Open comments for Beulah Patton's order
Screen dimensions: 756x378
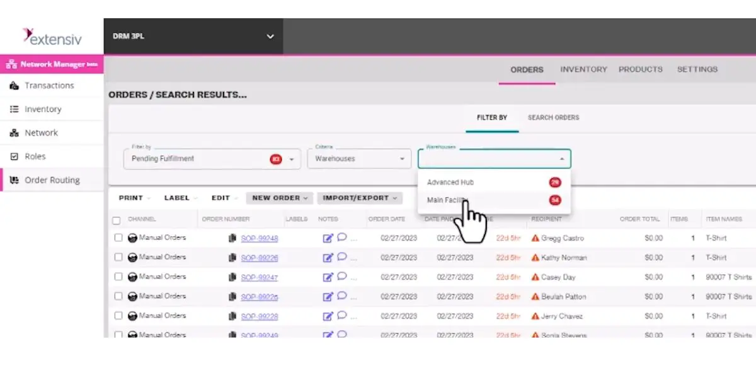tap(342, 296)
